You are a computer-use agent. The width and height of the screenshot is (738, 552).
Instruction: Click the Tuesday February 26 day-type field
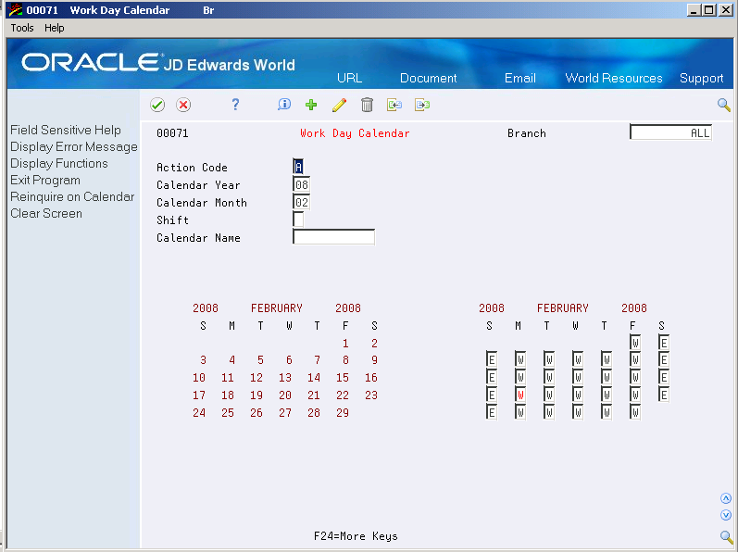coord(549,413)
